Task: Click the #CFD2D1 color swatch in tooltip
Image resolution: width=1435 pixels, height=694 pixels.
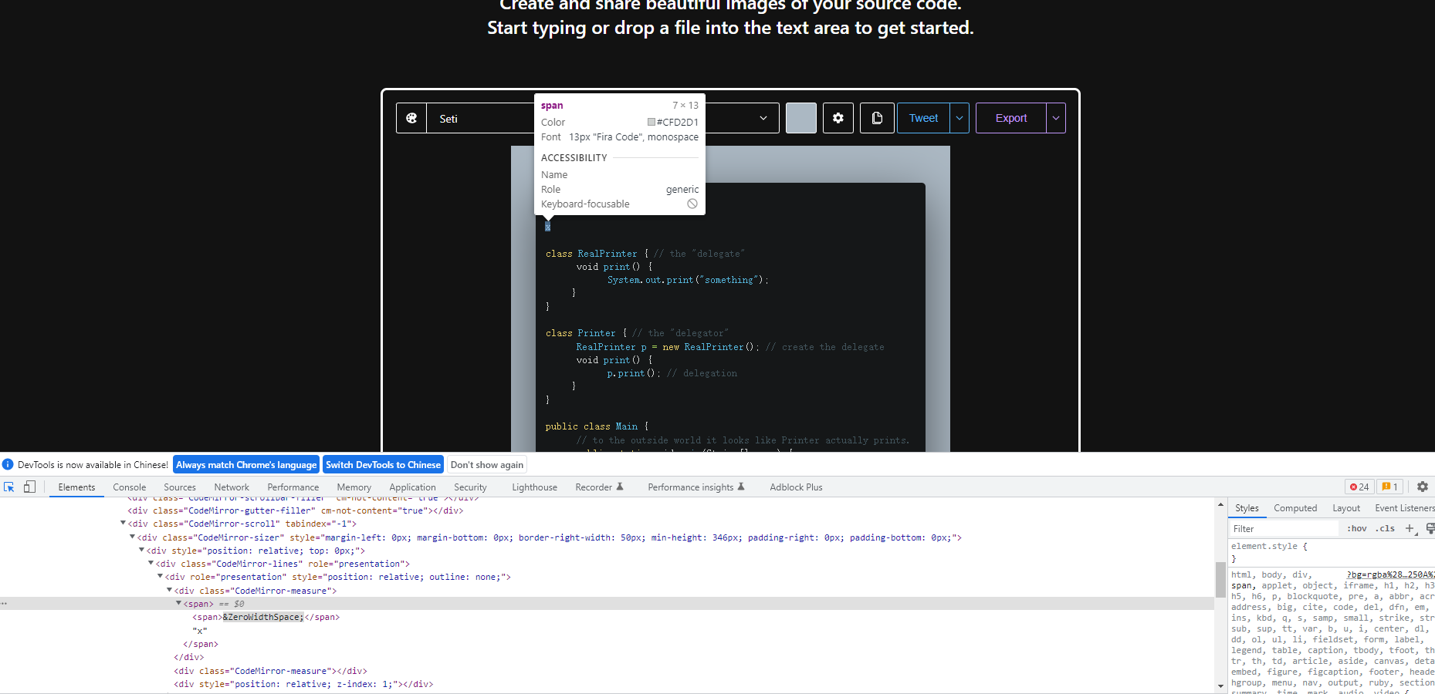Action: point(651,122)
